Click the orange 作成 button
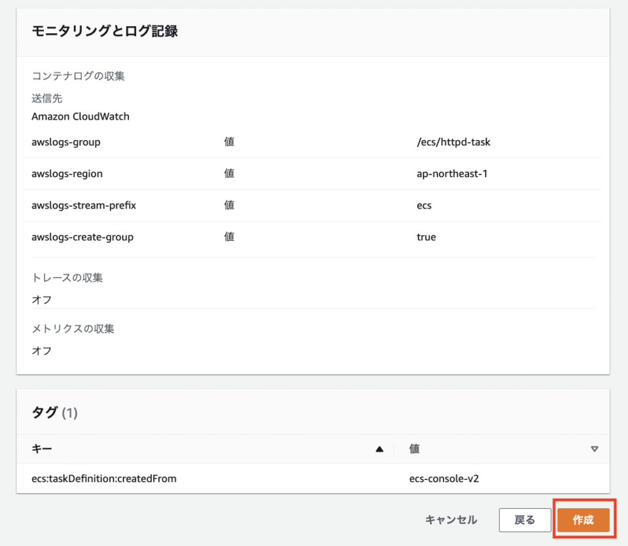 (x=583, y=520)
